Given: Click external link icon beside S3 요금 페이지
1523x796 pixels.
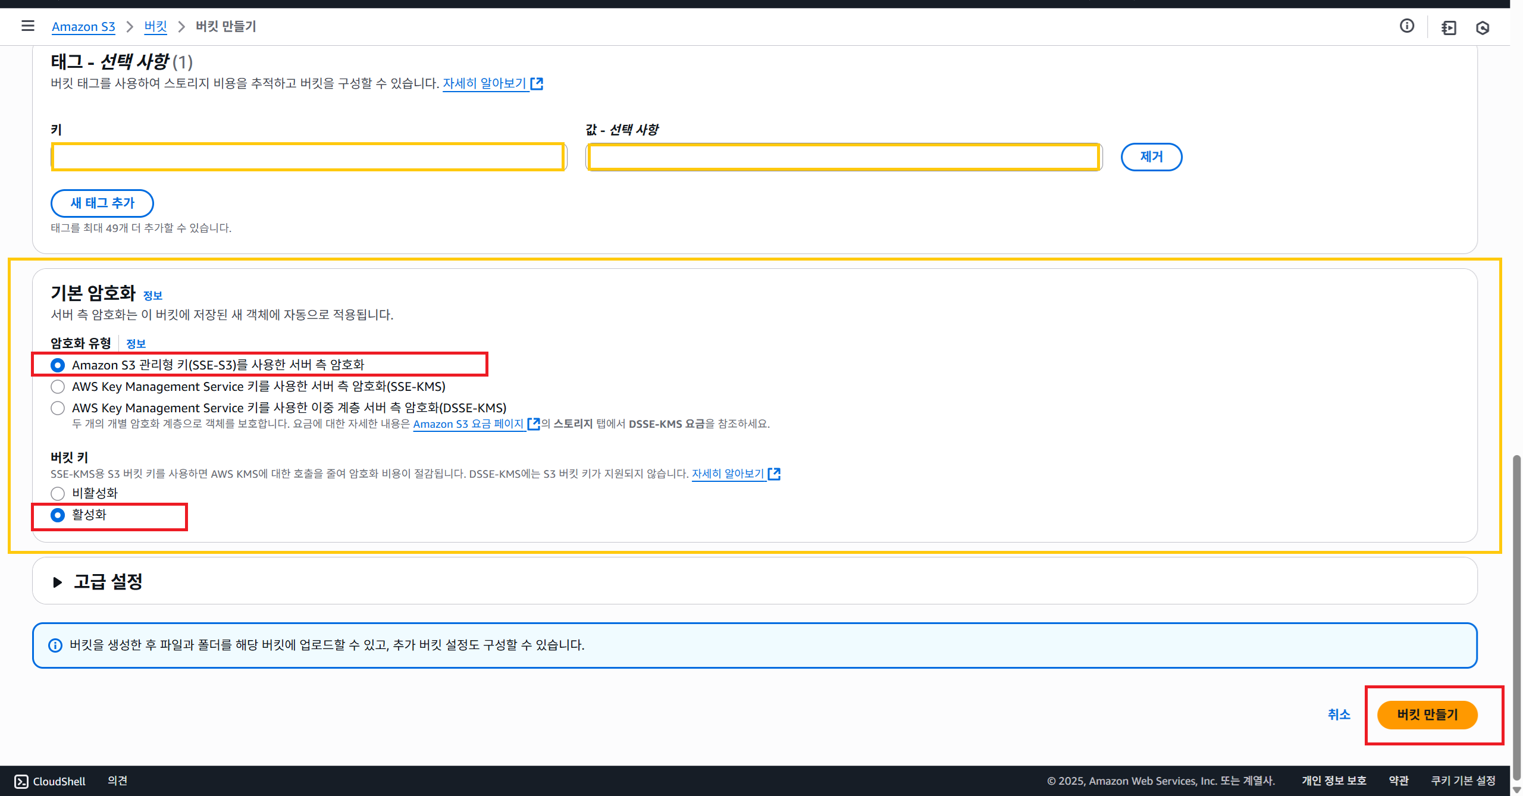Looking at the screenshot, I should point(534,424).
